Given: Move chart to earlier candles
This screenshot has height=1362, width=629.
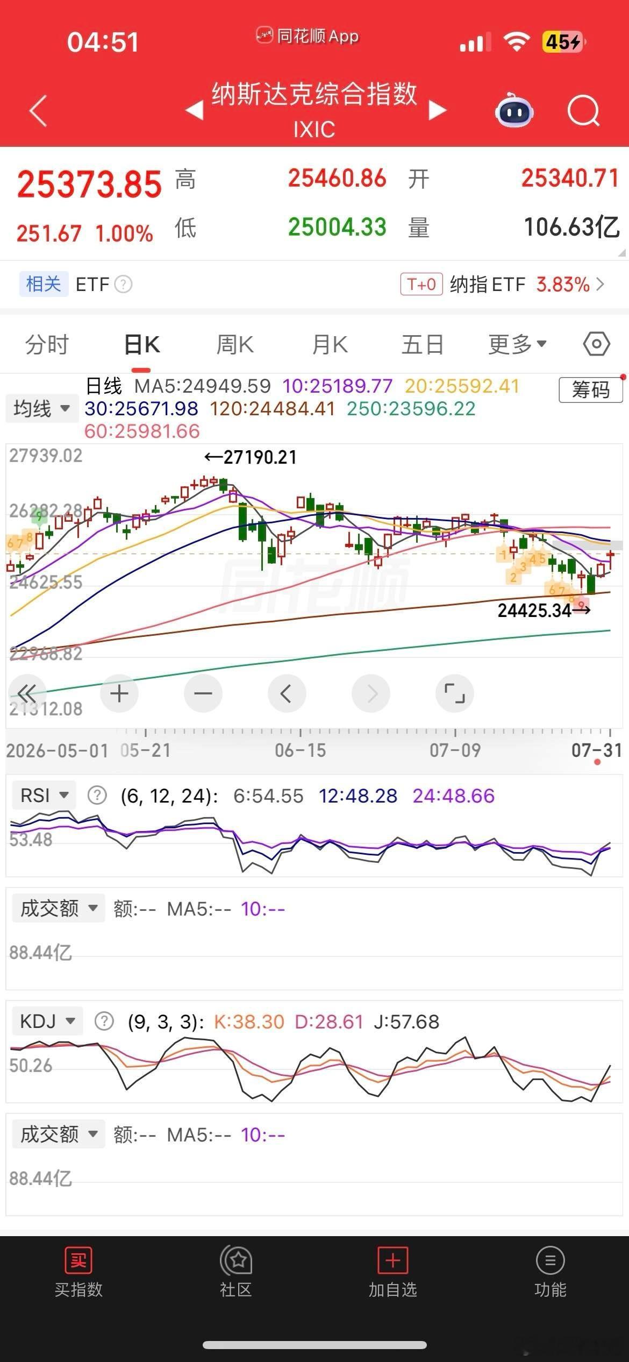Looking at the screenshot, I should coord(287,693).
